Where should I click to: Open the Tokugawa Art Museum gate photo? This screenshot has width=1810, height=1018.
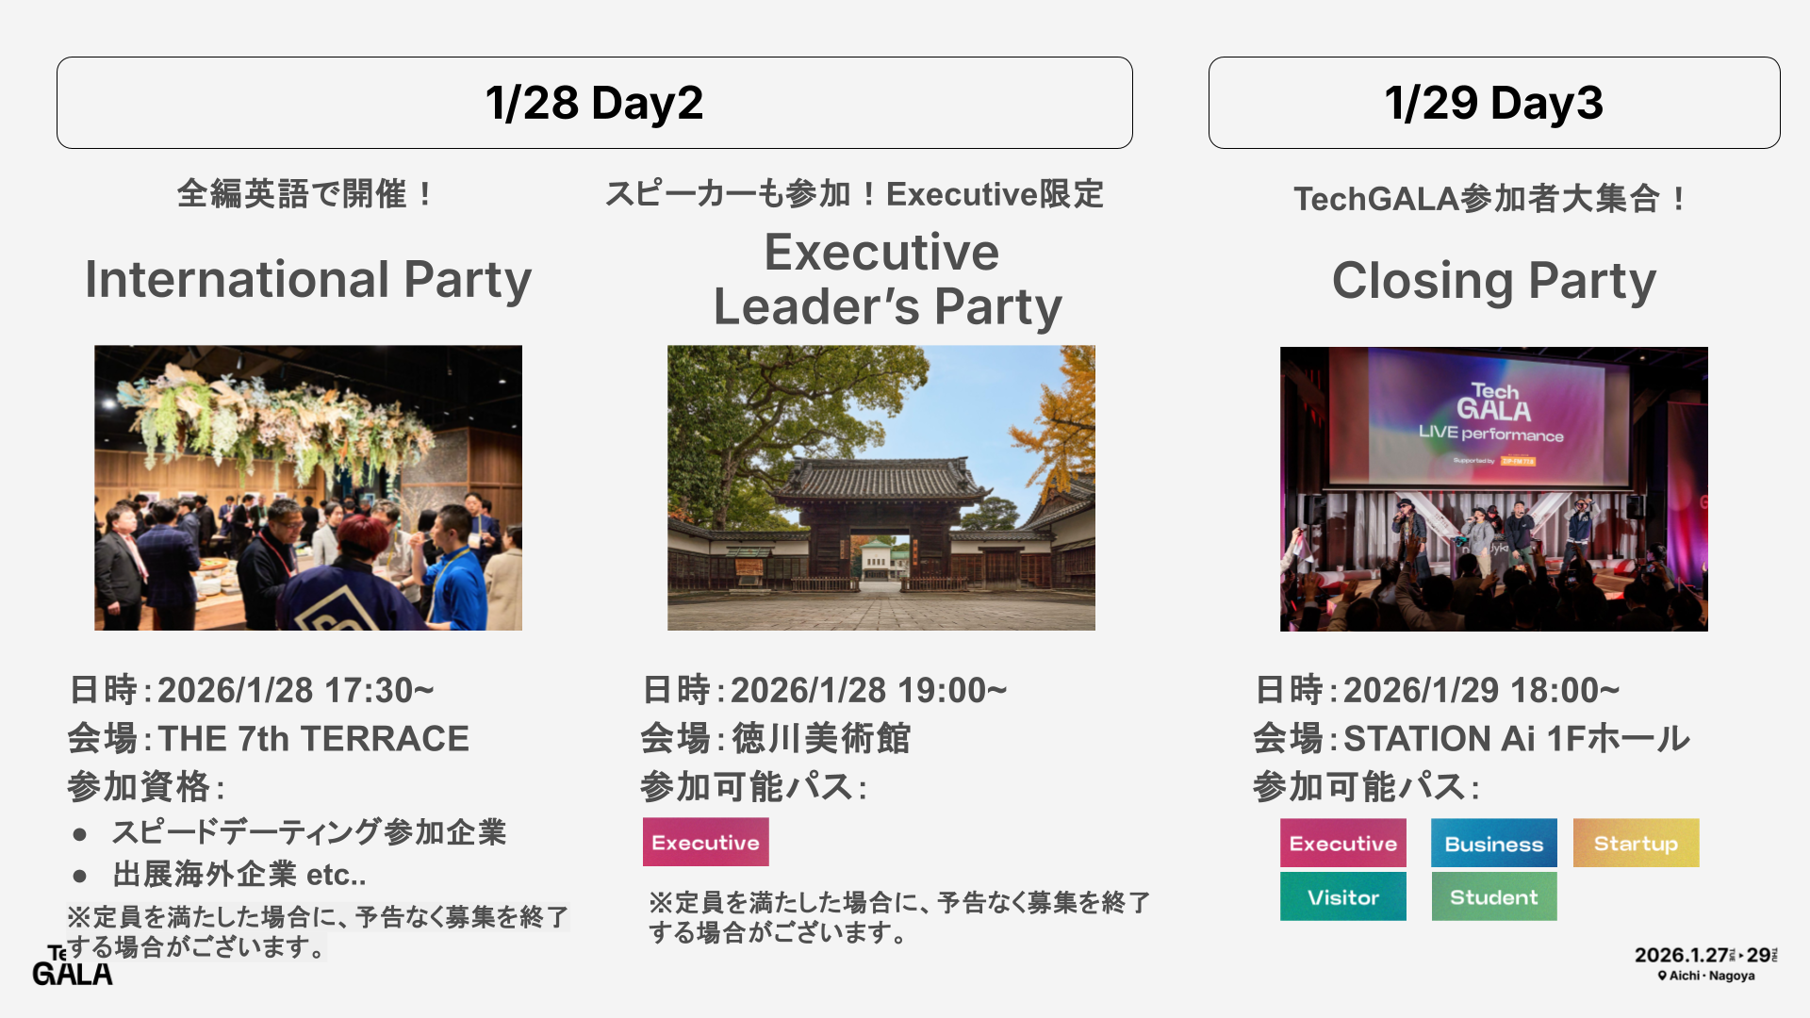coord(880,487)
